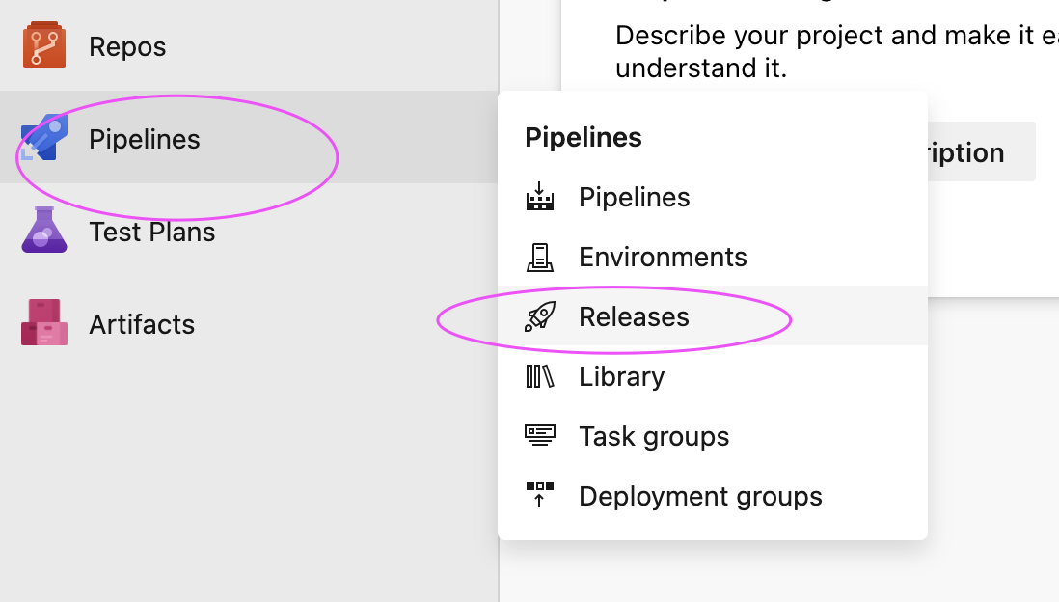Navigate to Task groups via its text
Screen dimensions: 1059x602
click(654, 436)
